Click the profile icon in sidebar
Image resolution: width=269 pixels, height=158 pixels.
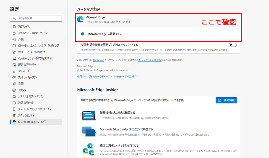tap(14, 27)
